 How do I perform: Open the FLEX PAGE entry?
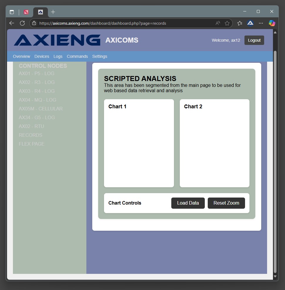(x=31, y=144)
